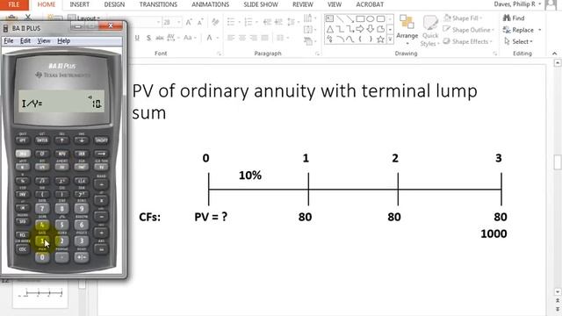562x316 pixels.
Task: Switch to the INSERT tab
Action: pos(79,4)
